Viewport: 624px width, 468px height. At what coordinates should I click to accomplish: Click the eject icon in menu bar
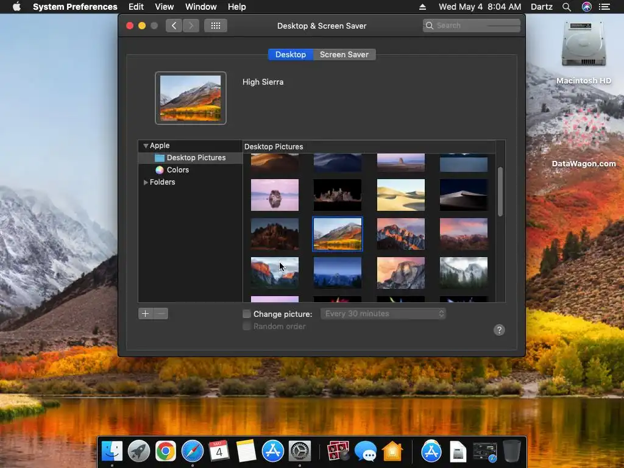click(423, 7)
